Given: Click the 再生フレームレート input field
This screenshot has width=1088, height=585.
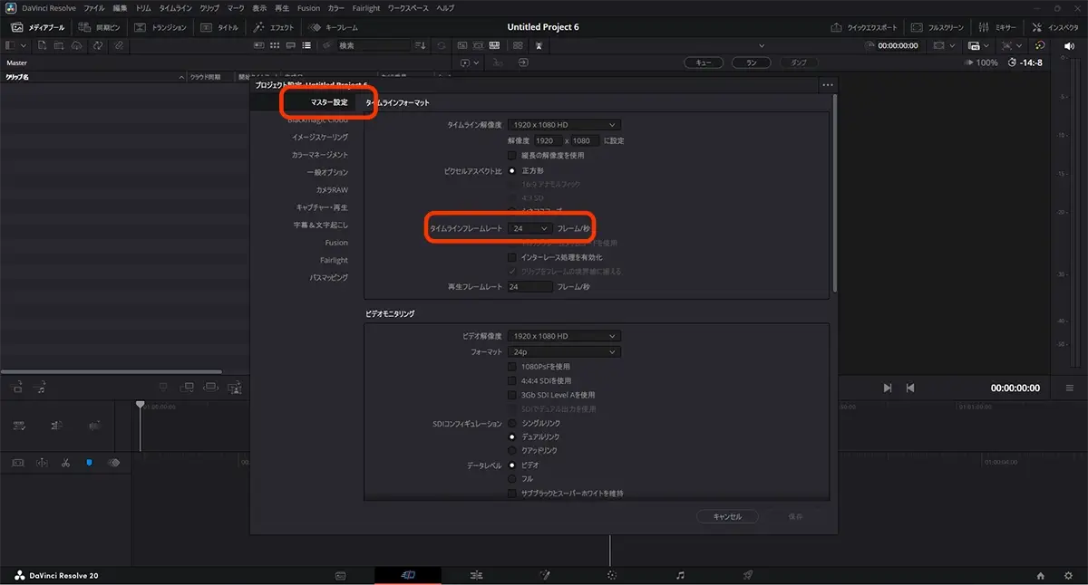Looking at the screenshot, I should [x=529, y=286].
